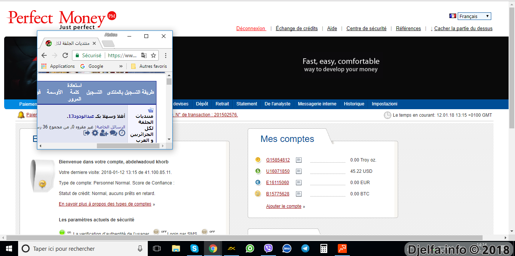Viewport: 515px width, 256px height.
Task: Toggle the Login par SMS switch
Action: [x=156, y=232]
